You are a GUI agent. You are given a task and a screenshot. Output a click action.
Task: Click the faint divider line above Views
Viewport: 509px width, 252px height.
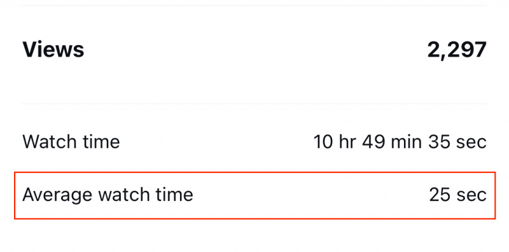click(254, 6)
